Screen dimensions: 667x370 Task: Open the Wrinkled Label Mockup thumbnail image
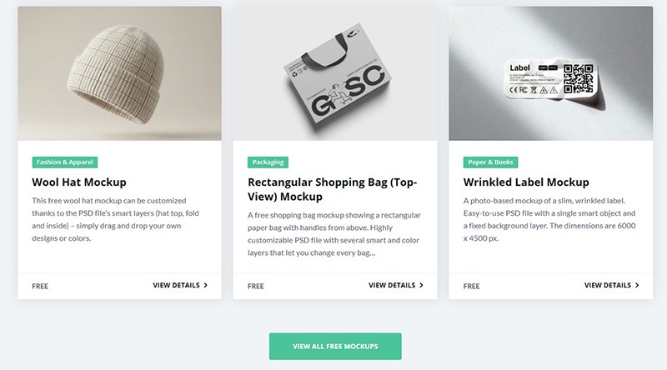click(x=551, y=73)
